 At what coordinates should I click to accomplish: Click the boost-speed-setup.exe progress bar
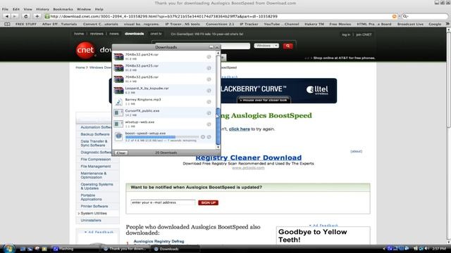pyautogui.click(x=162, y=137)
